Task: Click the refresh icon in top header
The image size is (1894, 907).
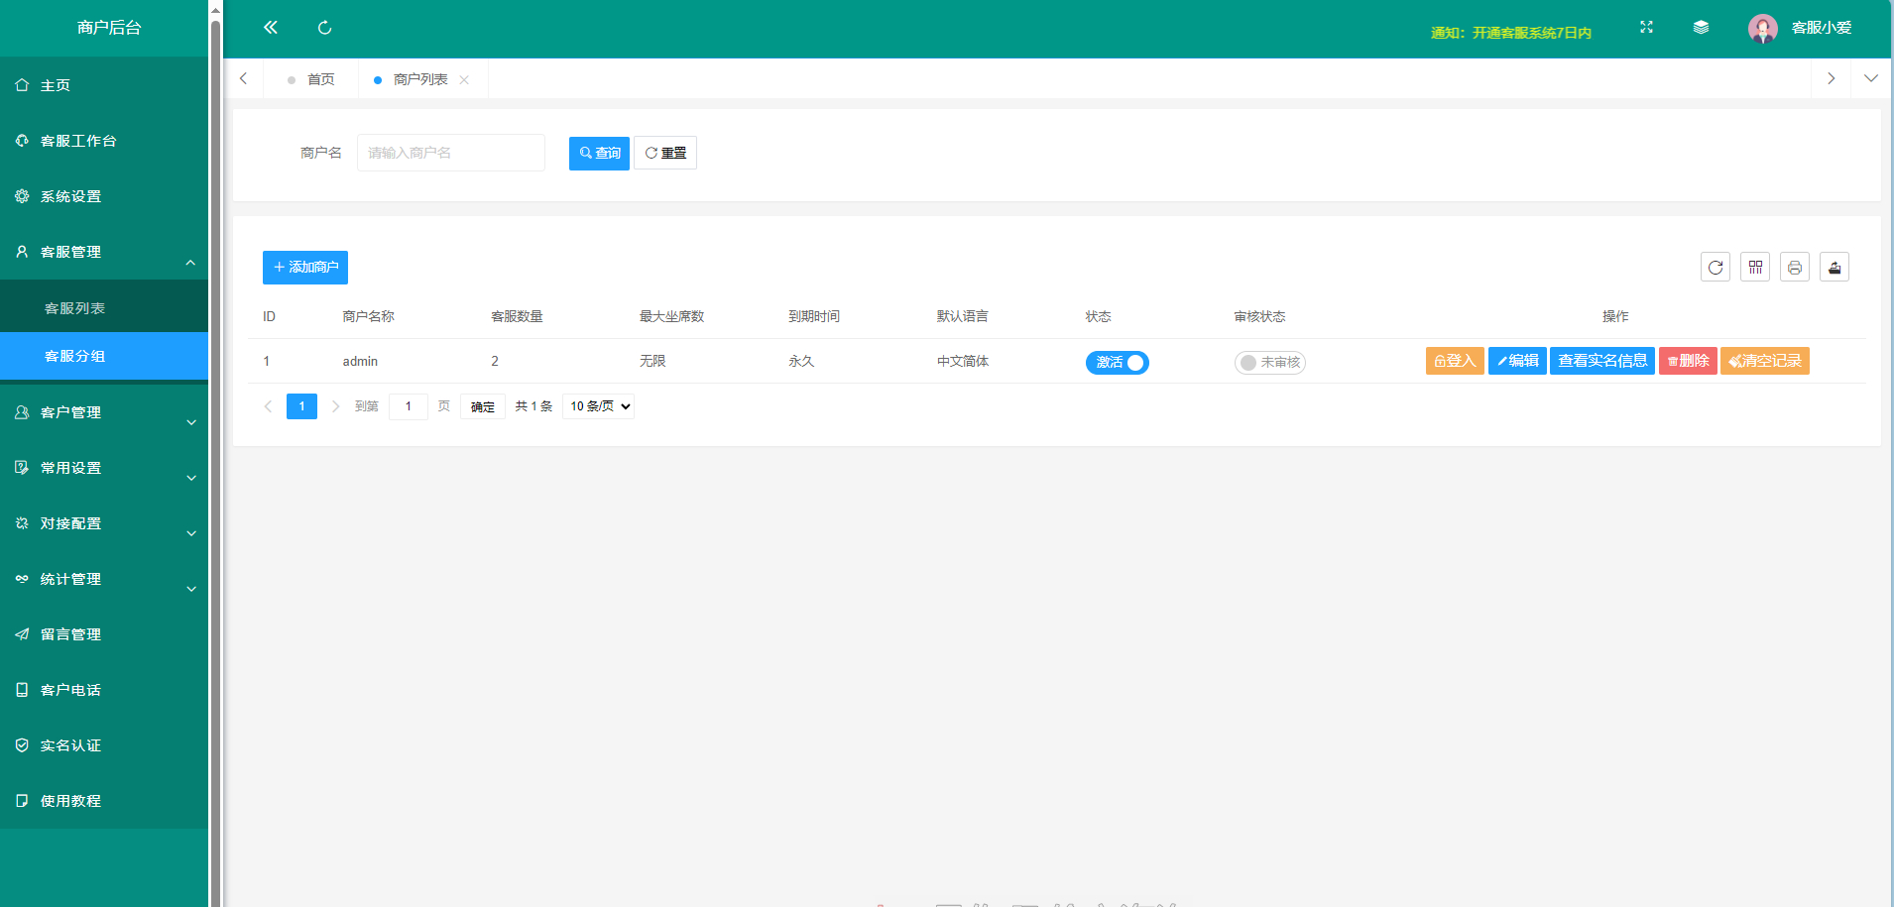Action: click(x=324, y=28)
